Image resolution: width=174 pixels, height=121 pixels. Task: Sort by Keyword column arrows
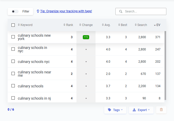click(x=19, y=25)
